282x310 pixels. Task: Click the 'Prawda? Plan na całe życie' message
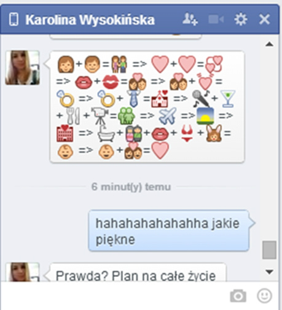(x=136, y=276)
